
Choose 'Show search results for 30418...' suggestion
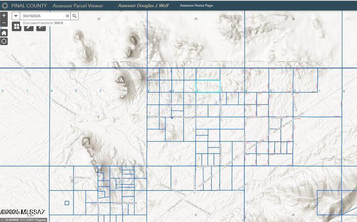[44, 23]
